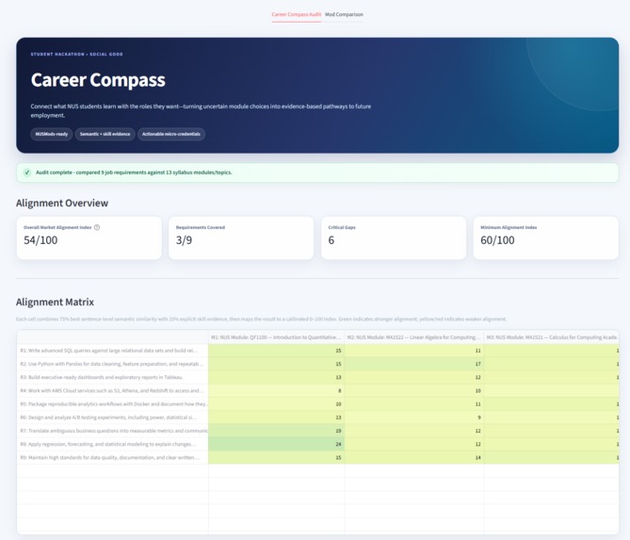Select row R6 Design and analyze A/B testing
Image resolution: width=630 pixels, height=540 pixels.
(112, 417)
